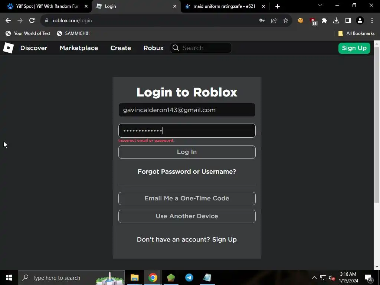The image size is (380, 285).
Task: Click Use Another Device button
Action: tap(187, 216)
